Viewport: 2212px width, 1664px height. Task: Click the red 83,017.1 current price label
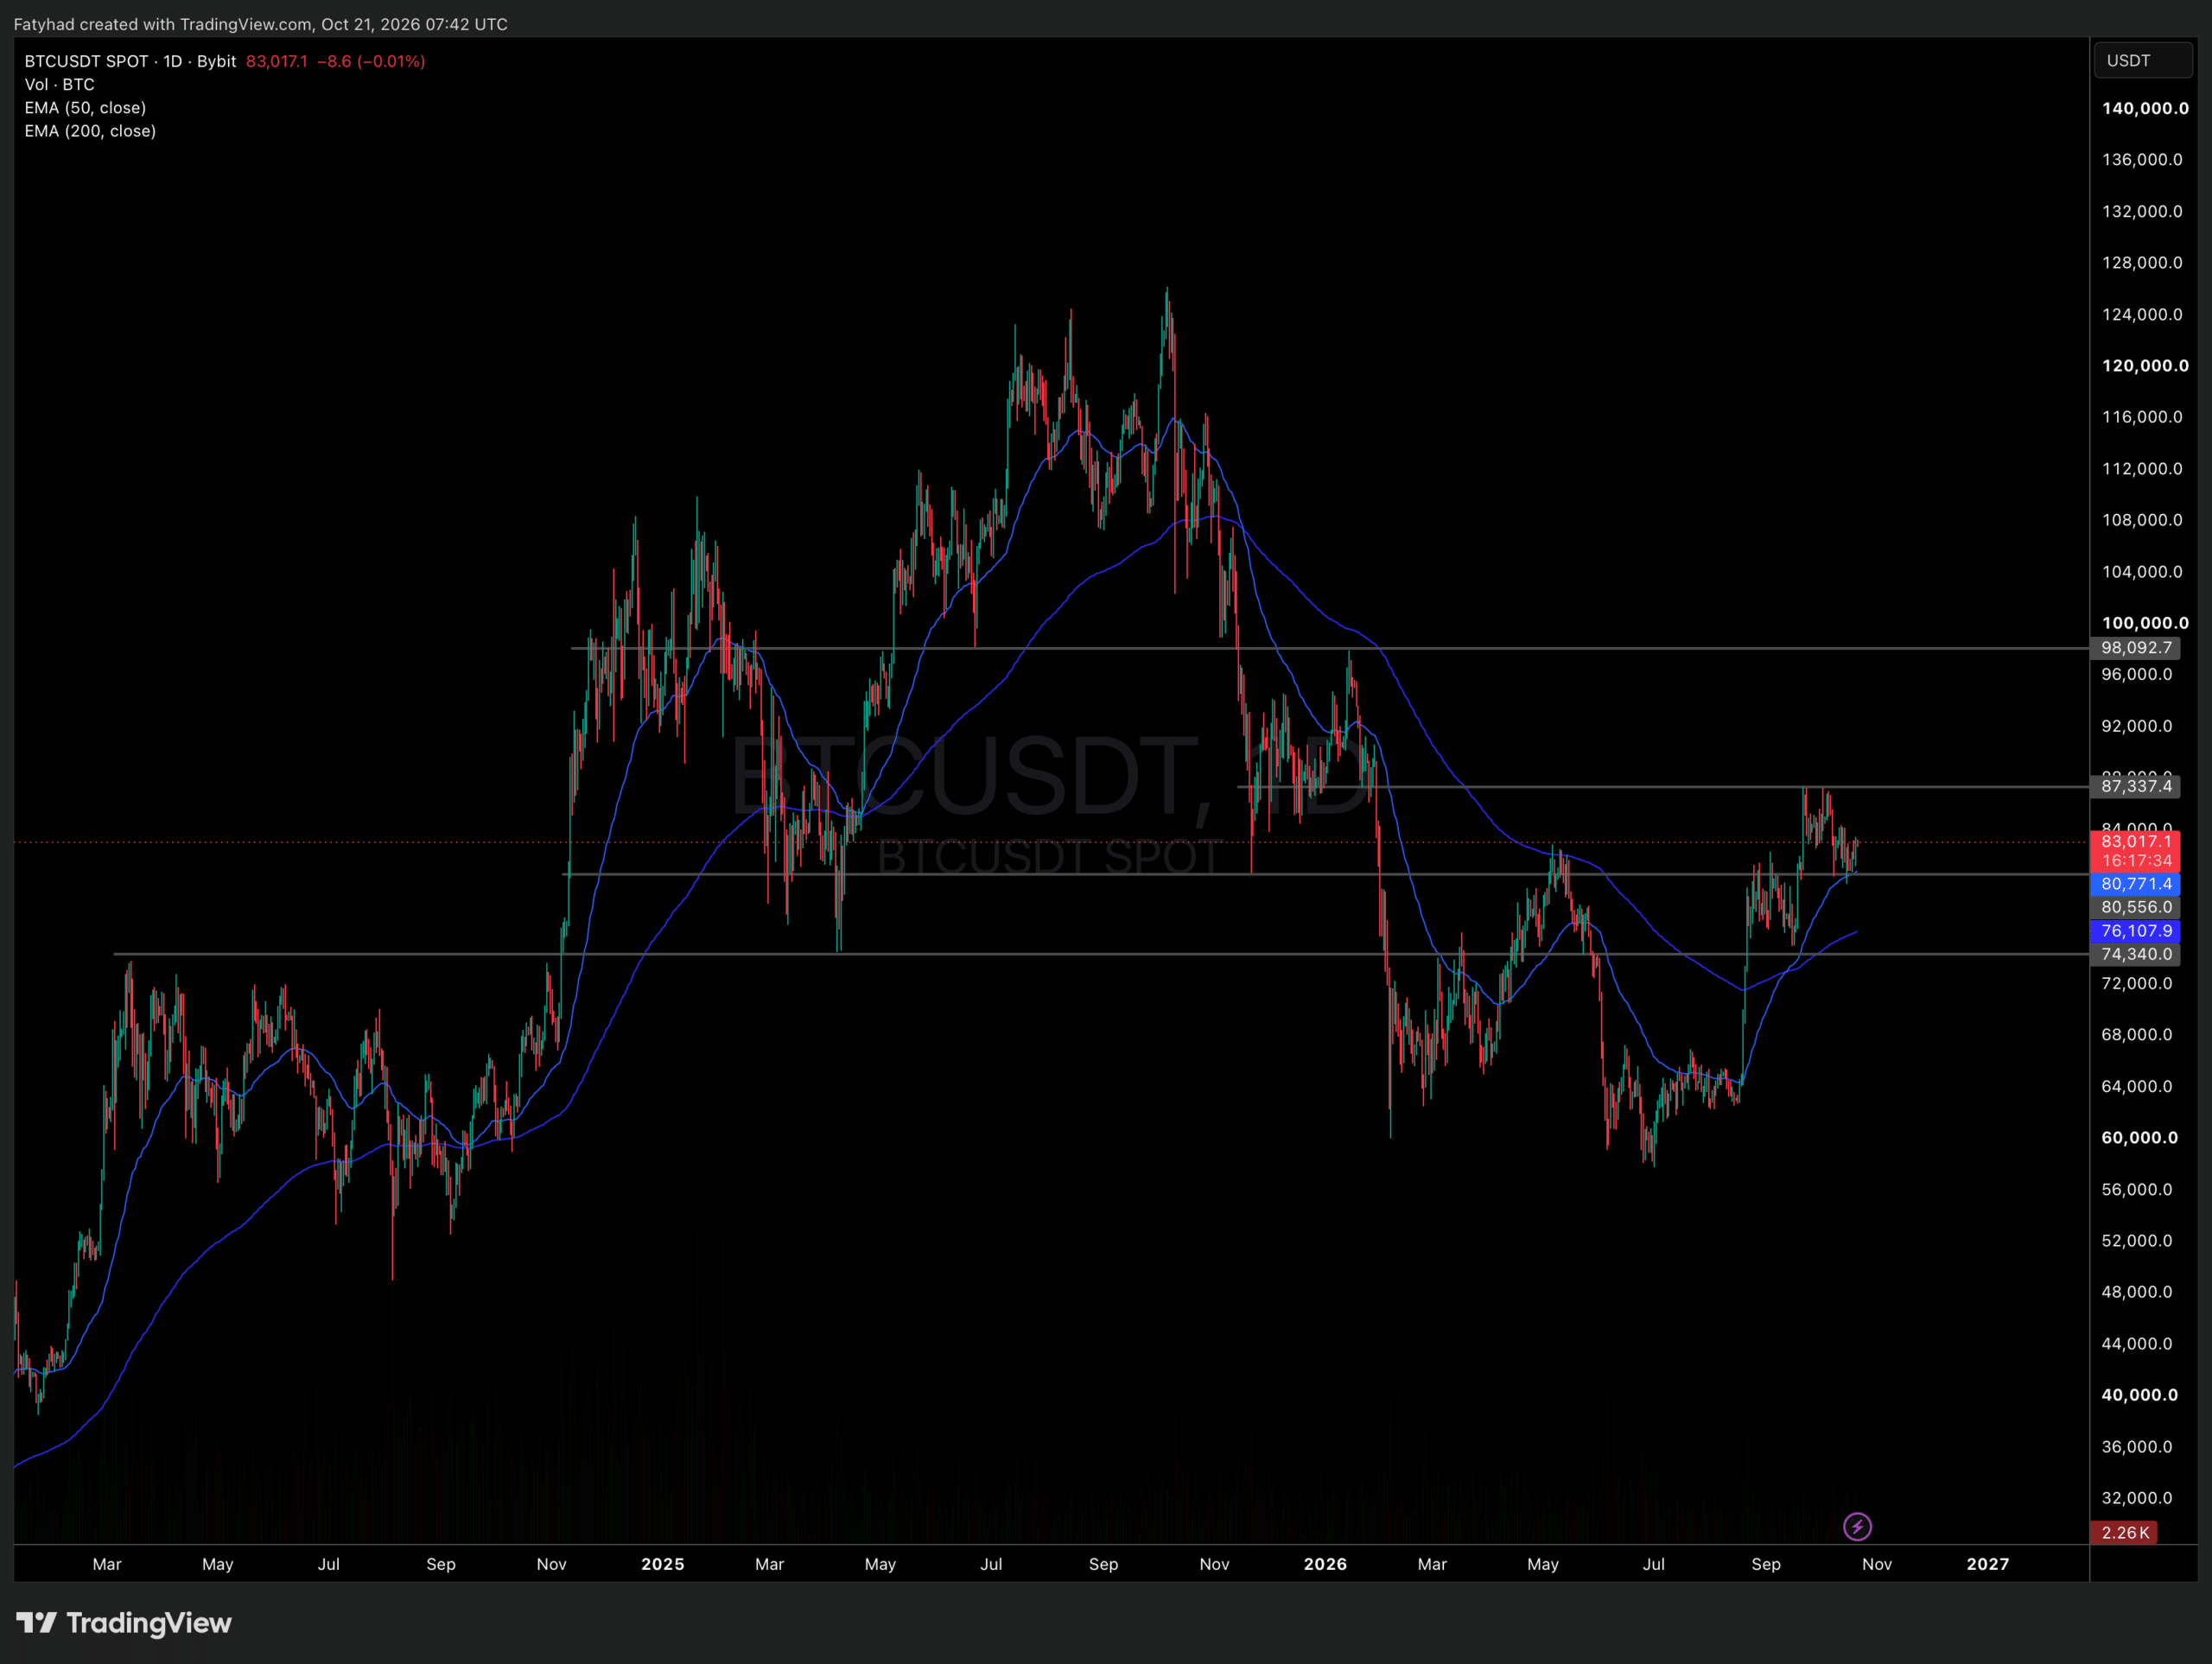point(2135,841)
